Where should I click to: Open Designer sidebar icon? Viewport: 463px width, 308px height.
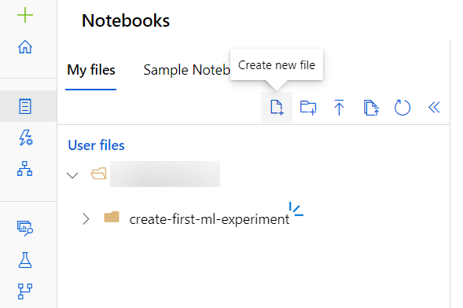[x=25, y=169]
